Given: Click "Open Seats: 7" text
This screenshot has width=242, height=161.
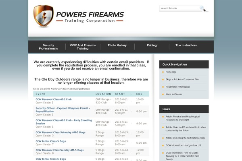Looking at the screenshot, I should pyautogui.click(x=45, y=144).
